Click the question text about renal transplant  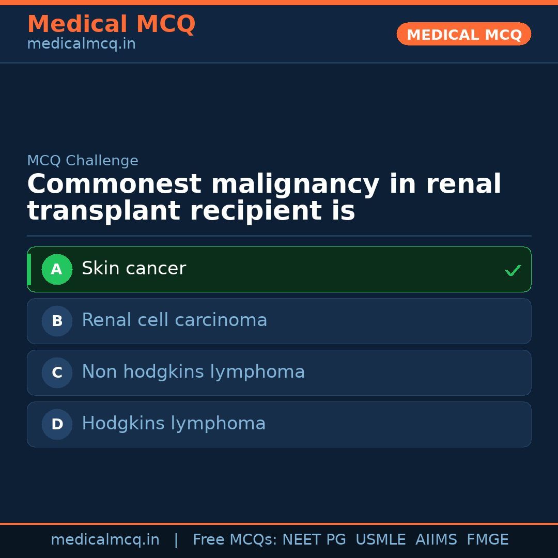point(263,198)
